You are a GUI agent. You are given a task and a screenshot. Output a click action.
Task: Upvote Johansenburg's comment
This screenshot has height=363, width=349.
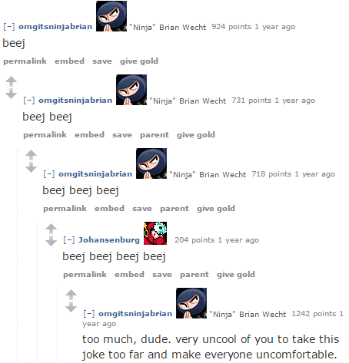pyautogui.click(x=51, y=229)
